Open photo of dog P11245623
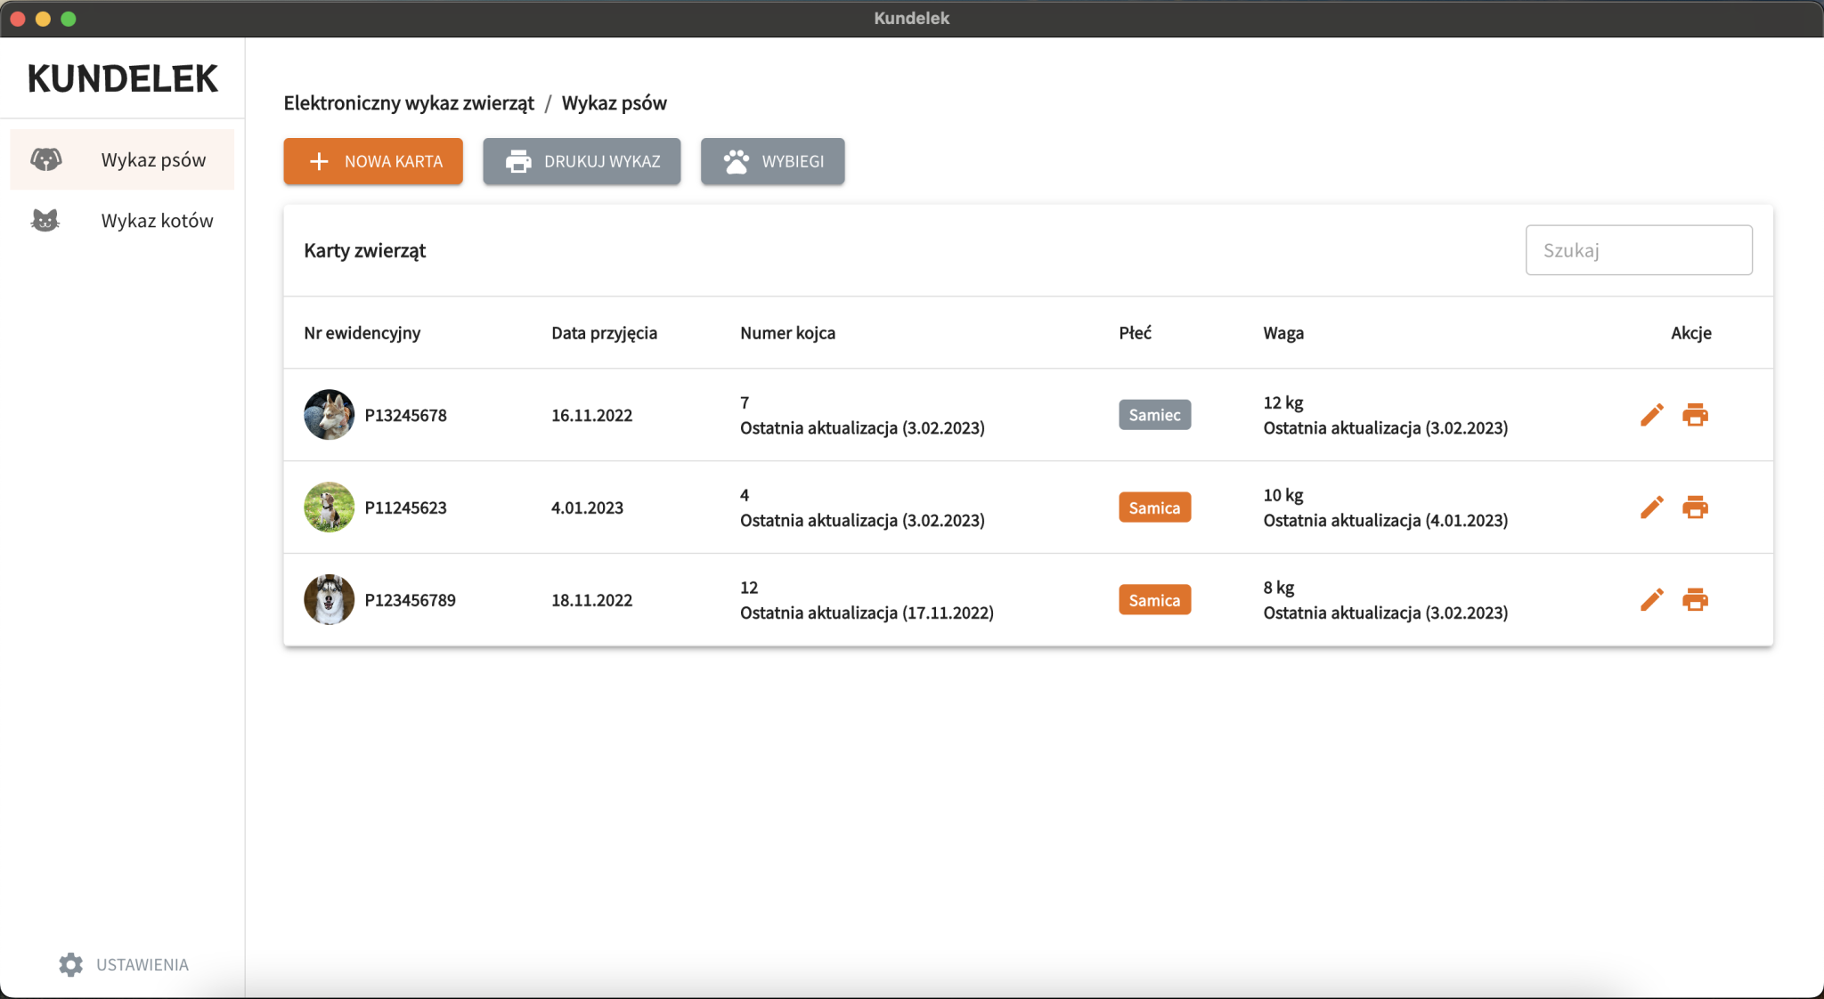 [x=329, y=508]
